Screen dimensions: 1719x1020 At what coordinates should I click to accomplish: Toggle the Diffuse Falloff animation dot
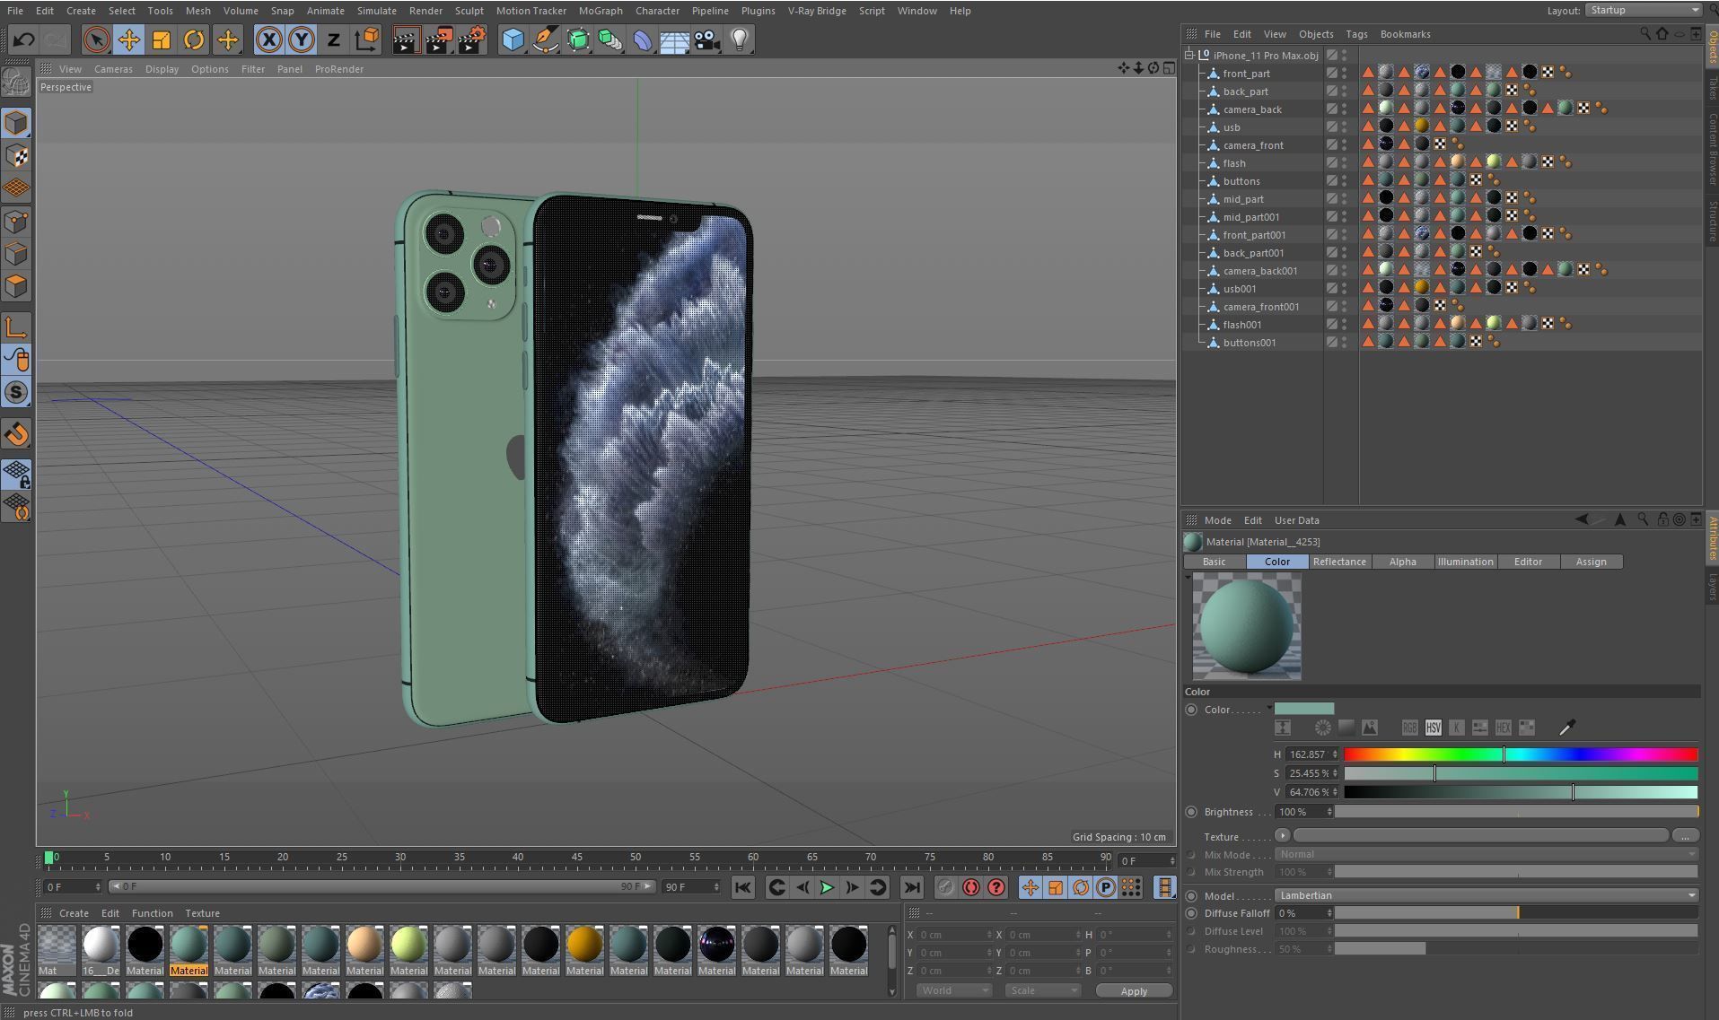[1191, 913]
